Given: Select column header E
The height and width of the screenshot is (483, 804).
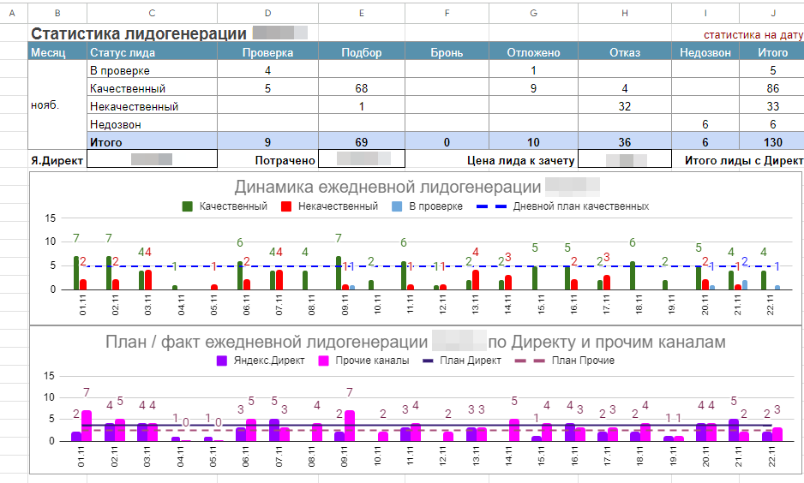Looking at the screenshot, I should click(362, 13).
